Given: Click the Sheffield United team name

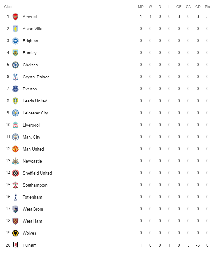Looking at the screenshot, I should point(37,173).
